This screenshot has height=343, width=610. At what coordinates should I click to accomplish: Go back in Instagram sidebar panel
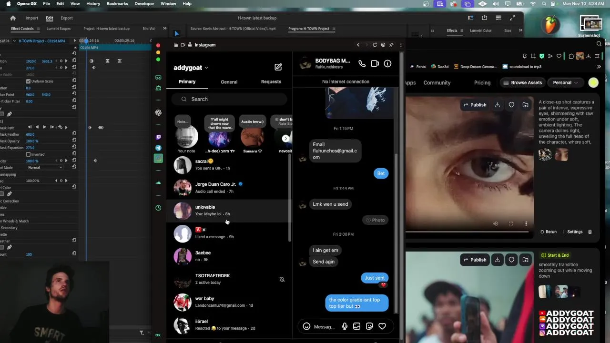click(x=358, y=45)
